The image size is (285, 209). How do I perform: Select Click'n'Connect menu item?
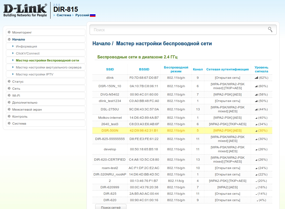[x=28, y=53]
